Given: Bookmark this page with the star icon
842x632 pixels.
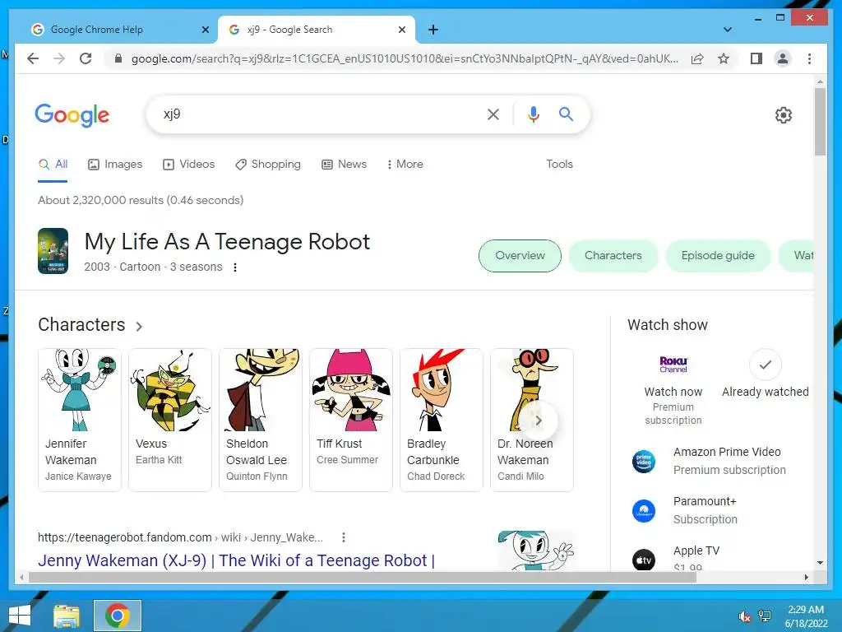Looking at the screenshot, I should coord(724,58).
